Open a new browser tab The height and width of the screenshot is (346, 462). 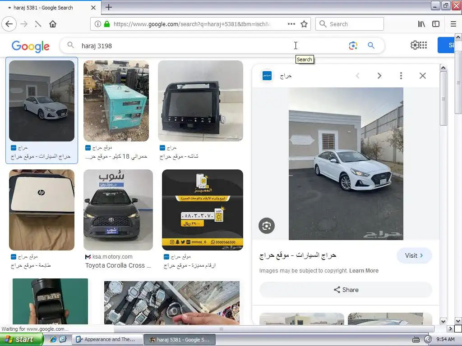(x=109, y=7)
